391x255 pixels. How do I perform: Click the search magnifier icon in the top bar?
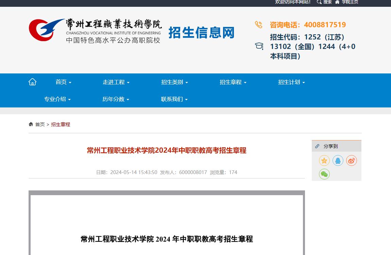pyautogui.click(x=319, y=2)
